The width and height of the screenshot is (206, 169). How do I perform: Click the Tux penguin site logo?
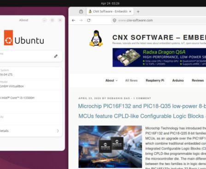pos(96,38)
